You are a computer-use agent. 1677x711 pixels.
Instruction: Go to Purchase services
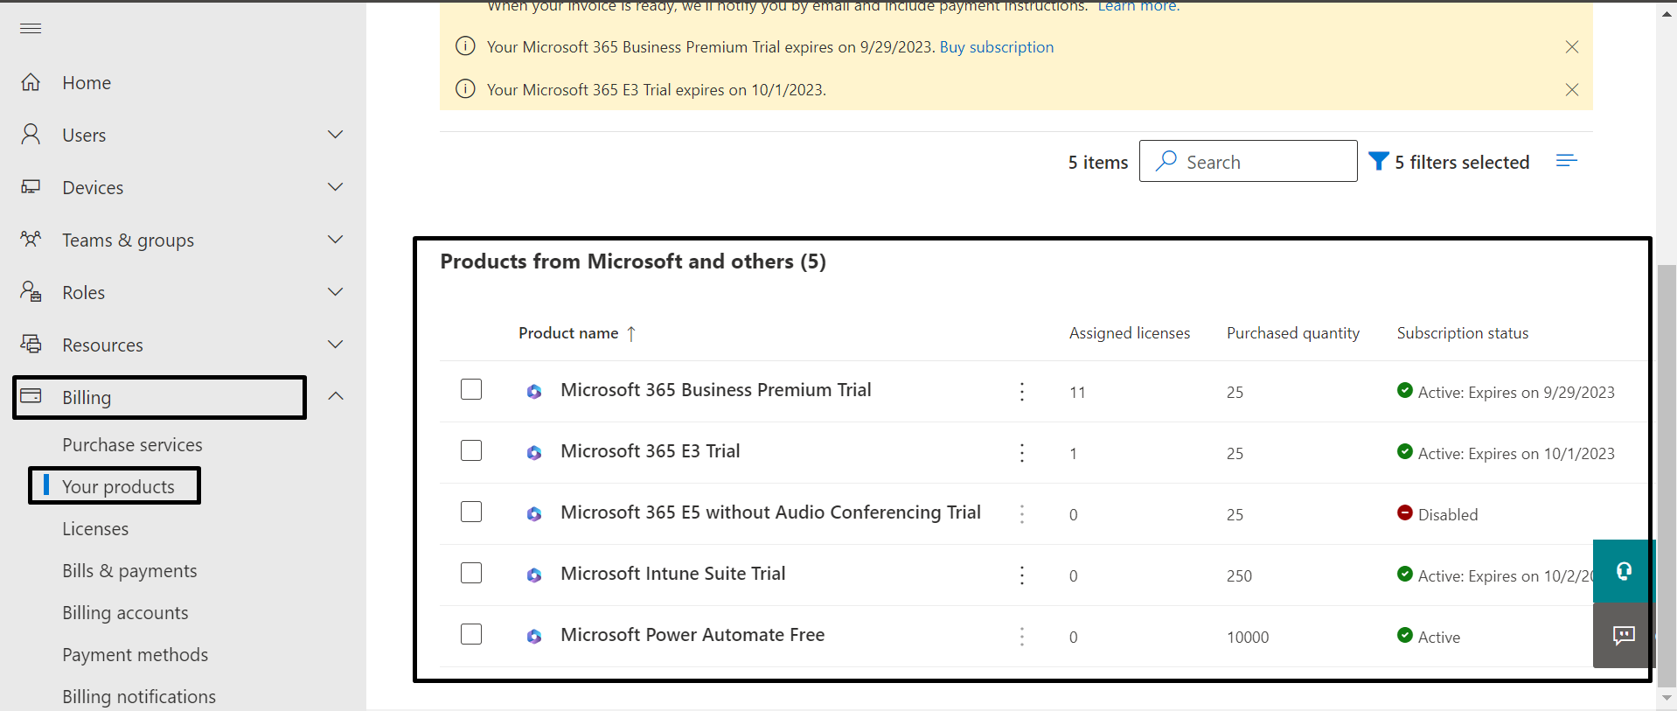pyautogui.click(x=132, y=445)
